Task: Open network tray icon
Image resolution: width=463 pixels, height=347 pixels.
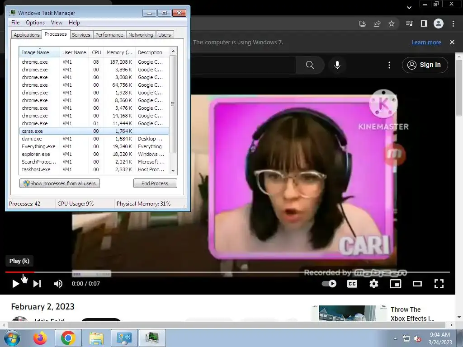Action: (x=406, y=339)
